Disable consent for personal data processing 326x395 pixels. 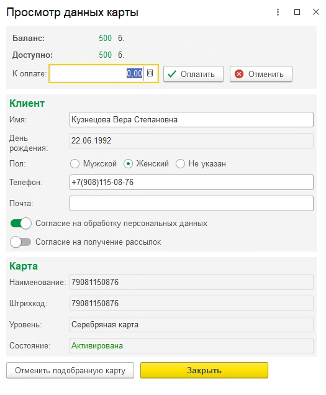click(21, 223)
